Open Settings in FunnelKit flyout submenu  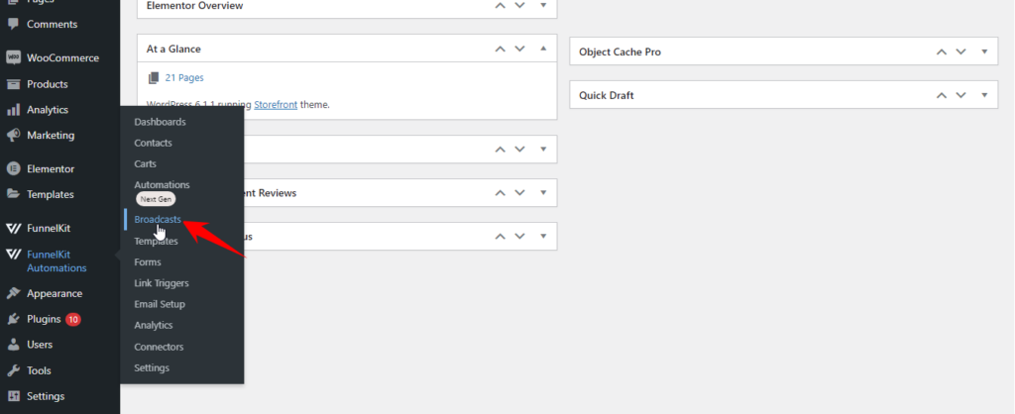point(152,368)
